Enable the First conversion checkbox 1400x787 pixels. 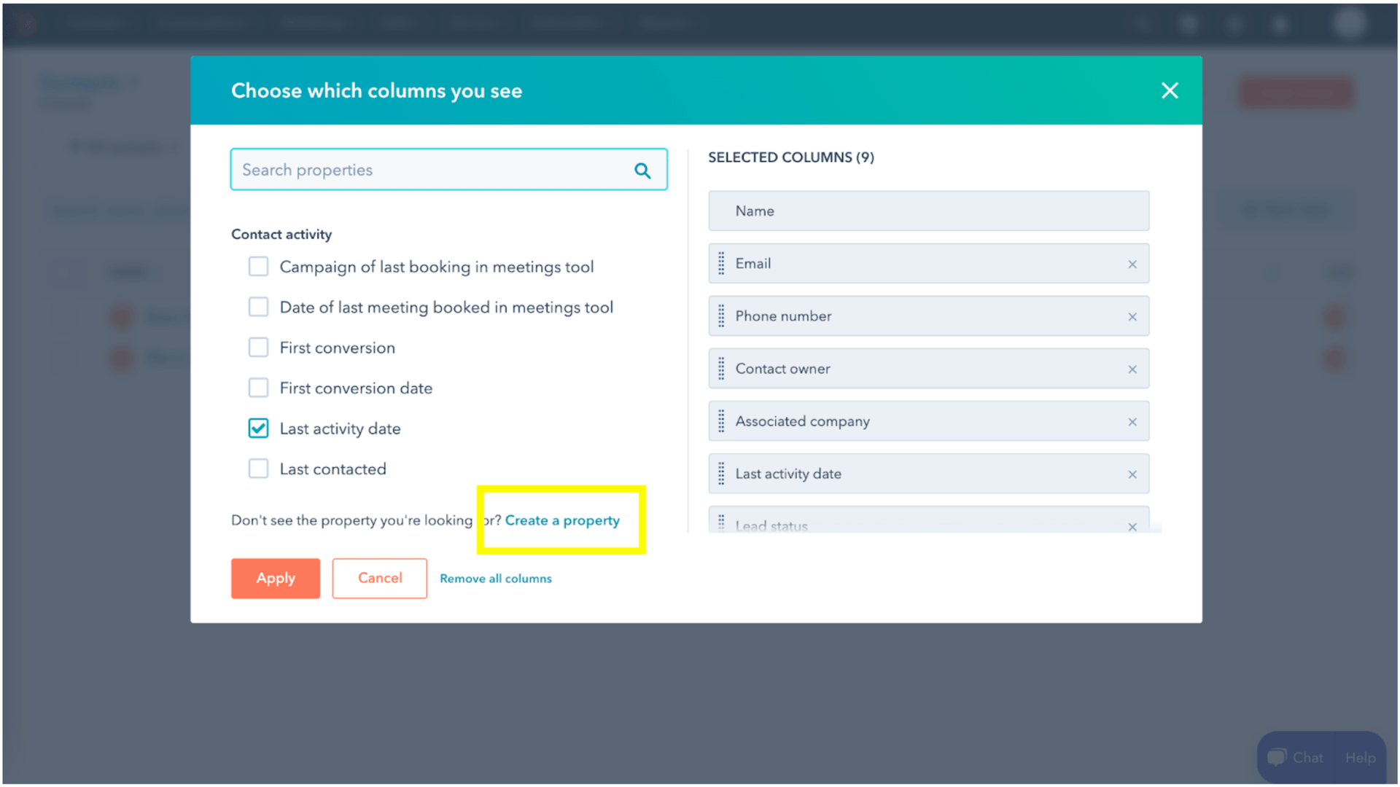tap(260, 347)
